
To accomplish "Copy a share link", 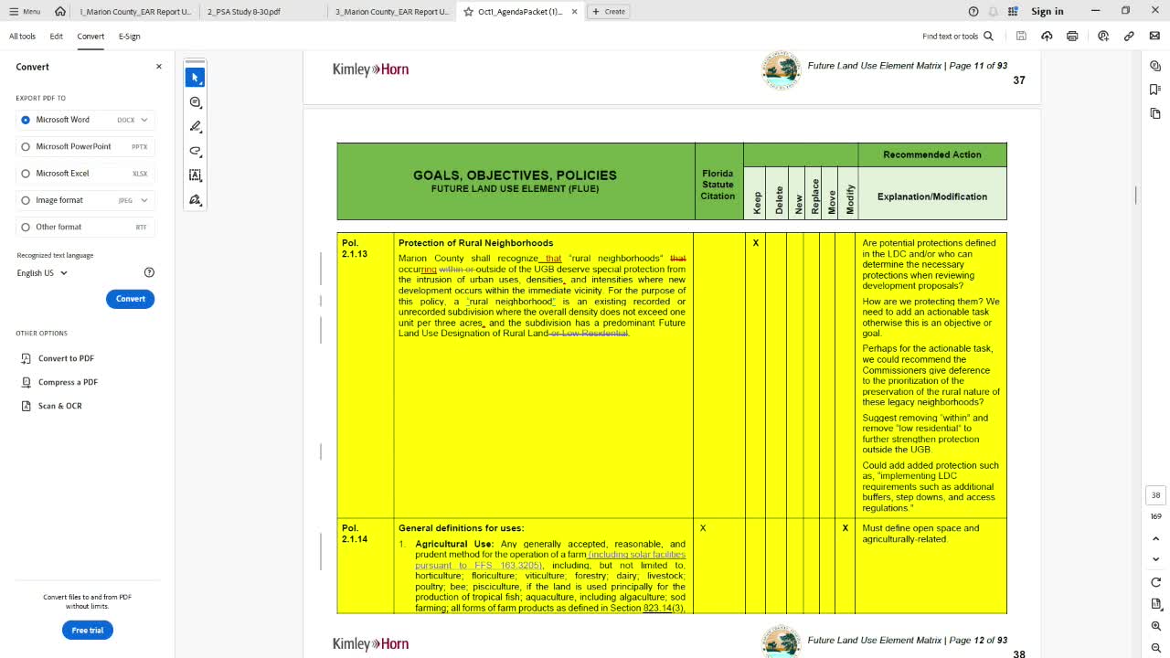I will click(x=1129, y=36).
